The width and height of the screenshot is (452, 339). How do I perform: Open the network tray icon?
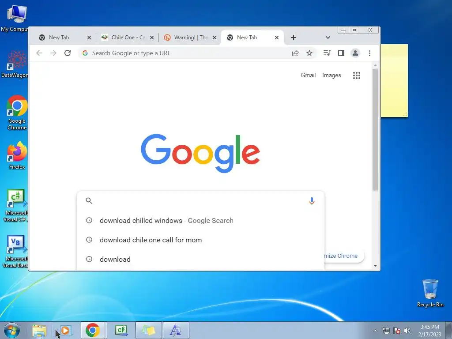tap(386, 331)
